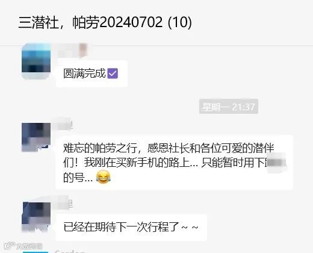Open avatar beside the 难忘的帕劳之行 message

(x=36, y=137)
